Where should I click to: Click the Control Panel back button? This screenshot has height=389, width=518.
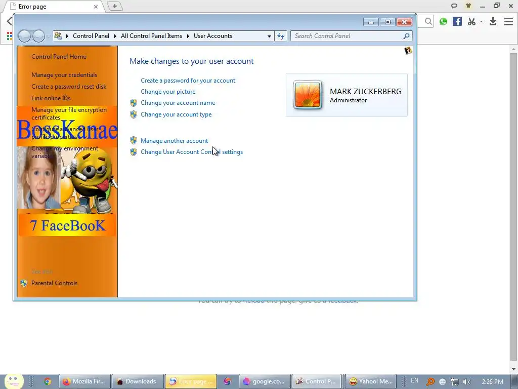[24, 36]
